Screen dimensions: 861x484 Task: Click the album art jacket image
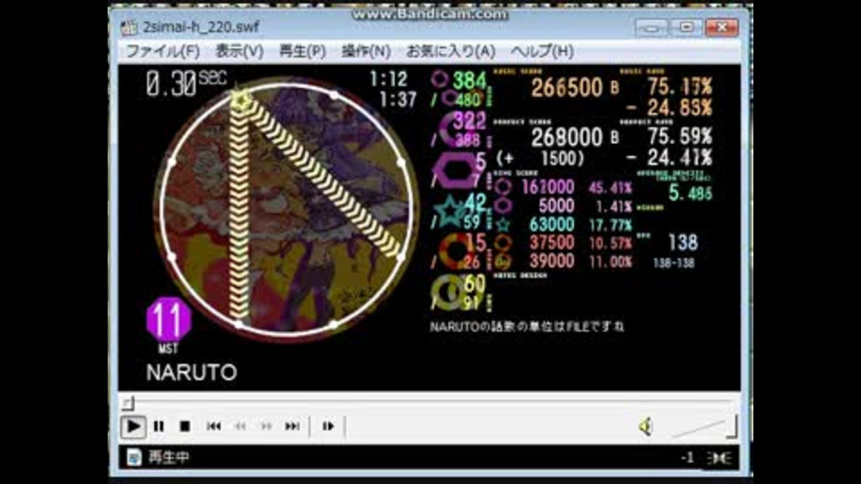pos(286,210)
